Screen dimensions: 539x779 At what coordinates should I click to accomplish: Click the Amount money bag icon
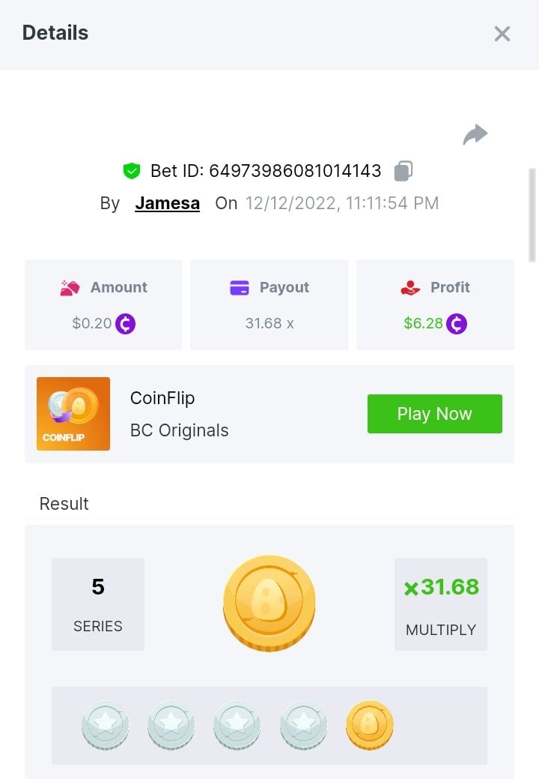coord(70,288)
